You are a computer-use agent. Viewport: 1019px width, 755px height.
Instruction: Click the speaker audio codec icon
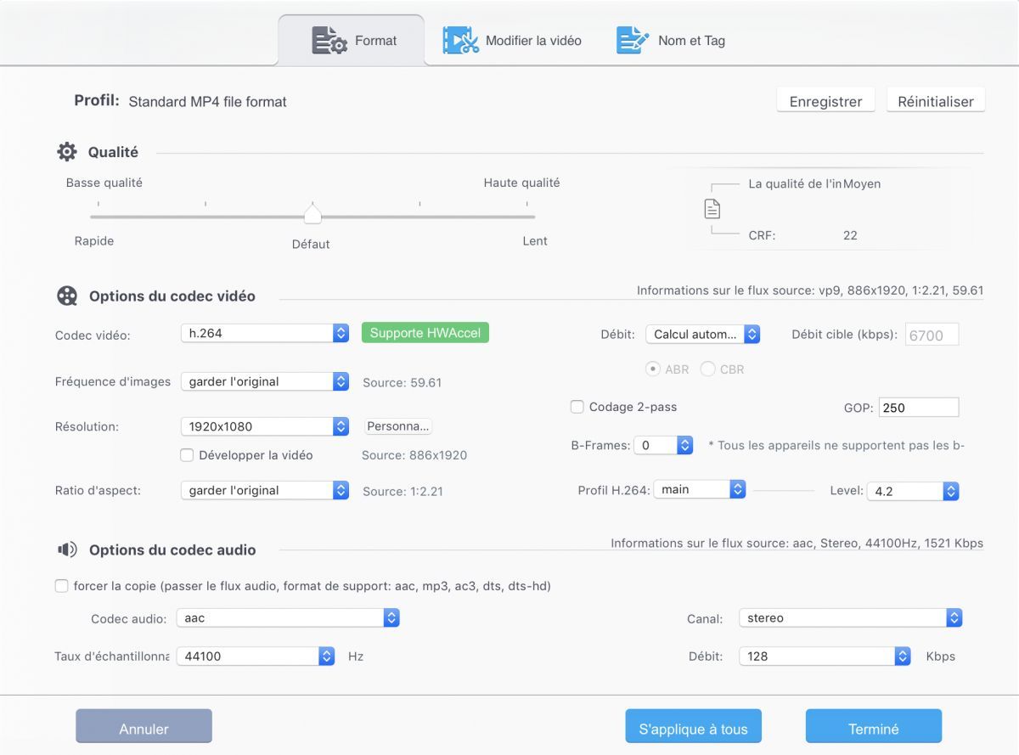click(x=67, y=550)
